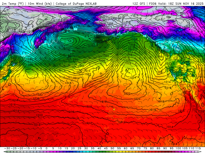Screen dimensions: 205x153
Task: Select the 0 value on the temperature scale
Action: 47,148
